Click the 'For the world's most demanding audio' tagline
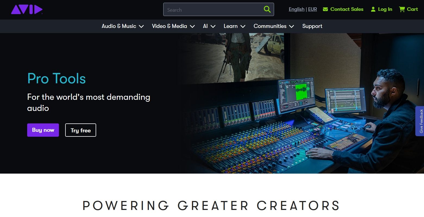 point(89,103)
